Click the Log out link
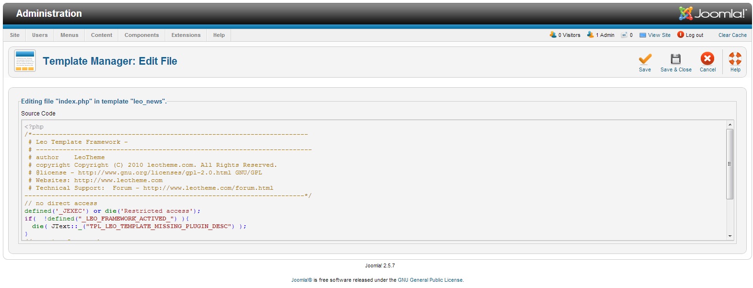 pyautogui.click(x=695, y=35)
